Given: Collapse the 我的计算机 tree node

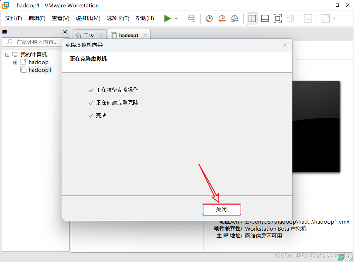Looking at the screenshot, I should (7, 55).
